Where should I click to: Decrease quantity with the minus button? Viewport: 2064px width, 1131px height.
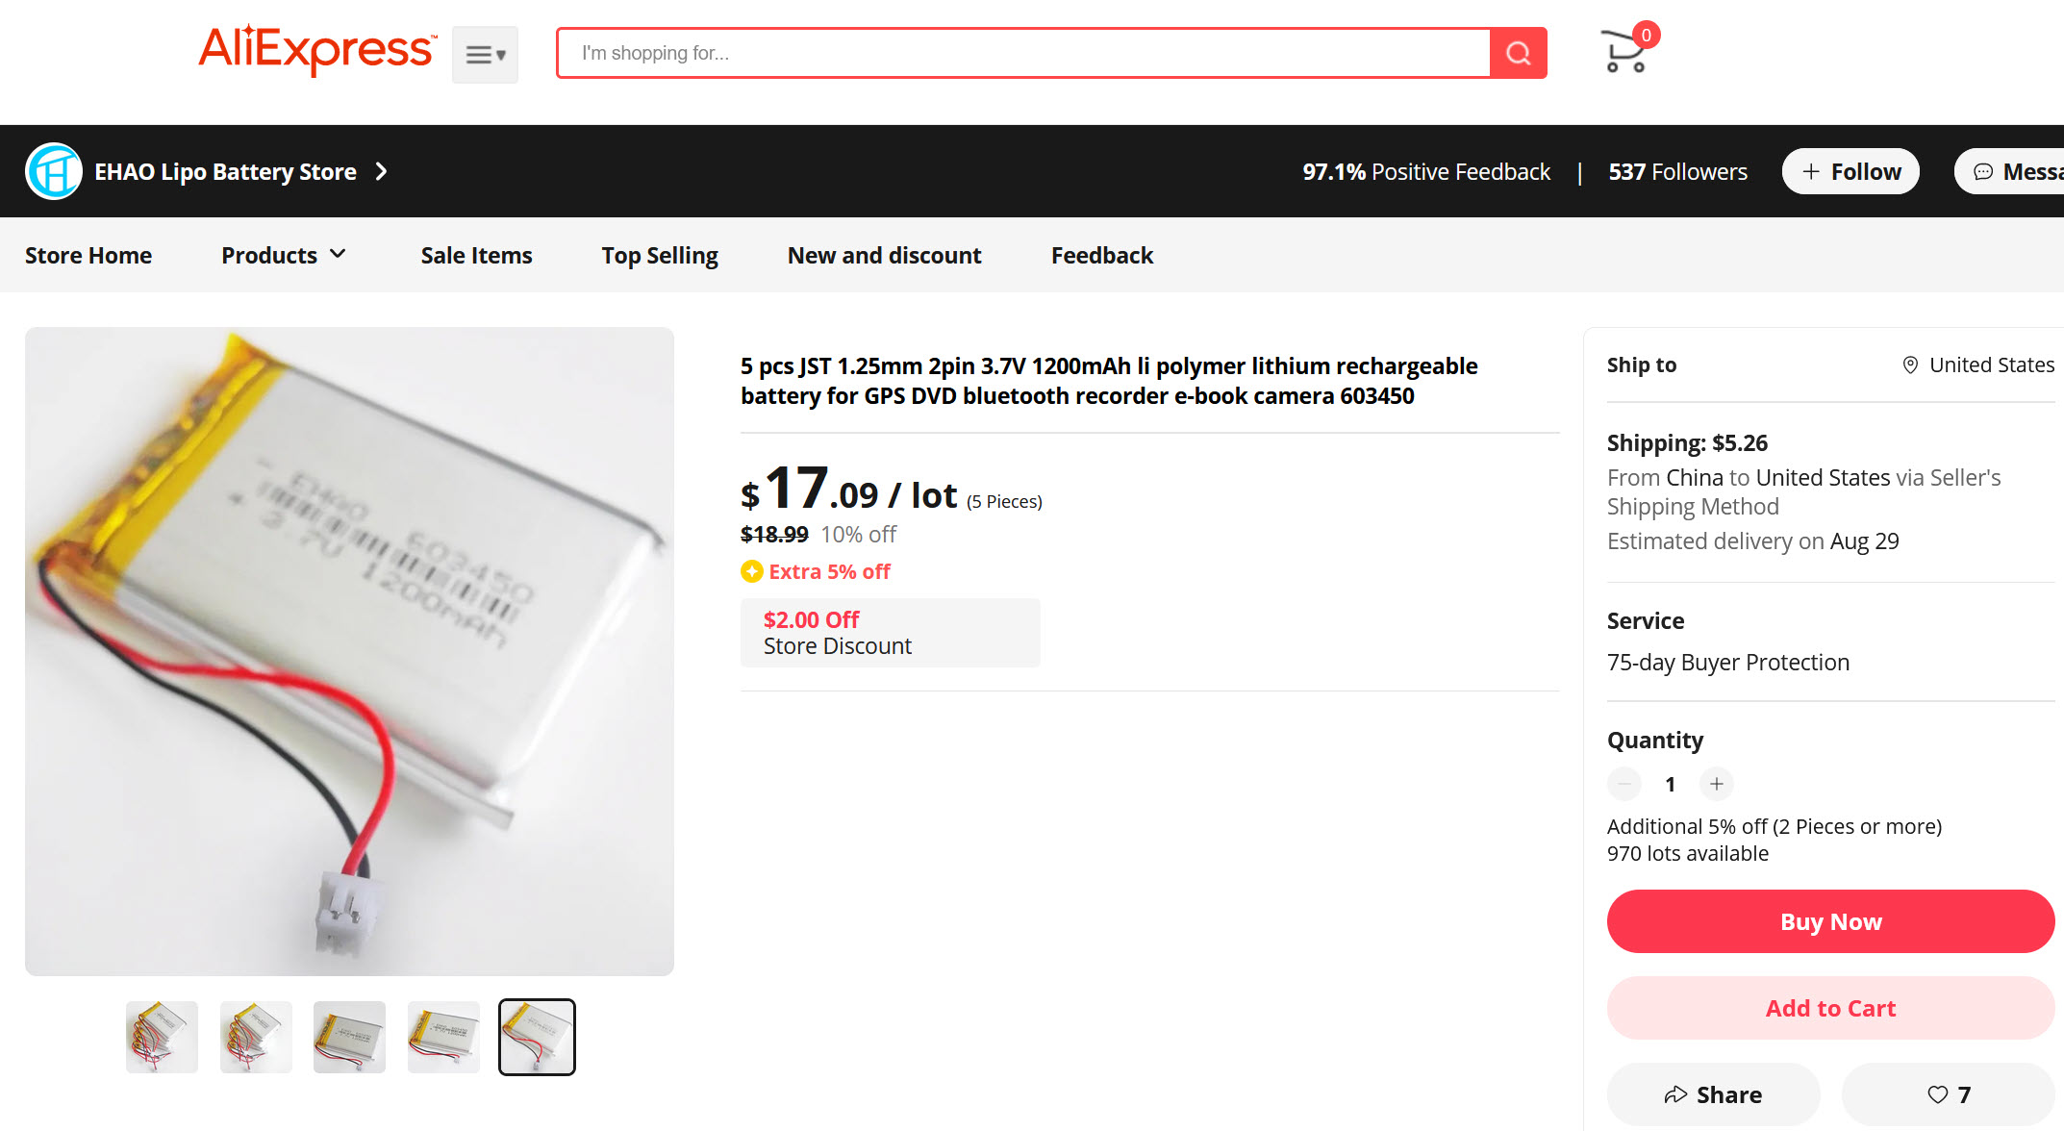coord(1624,784)
